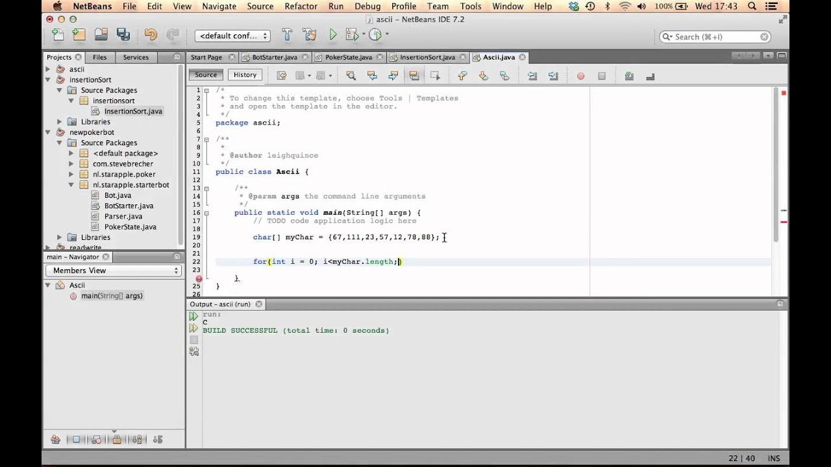Image resolution: width=831 pixels, height=467 pixels.
Task: Click the Last Edit editor toolbar icon
Action: pyautogui.click(x=282, y=76)
